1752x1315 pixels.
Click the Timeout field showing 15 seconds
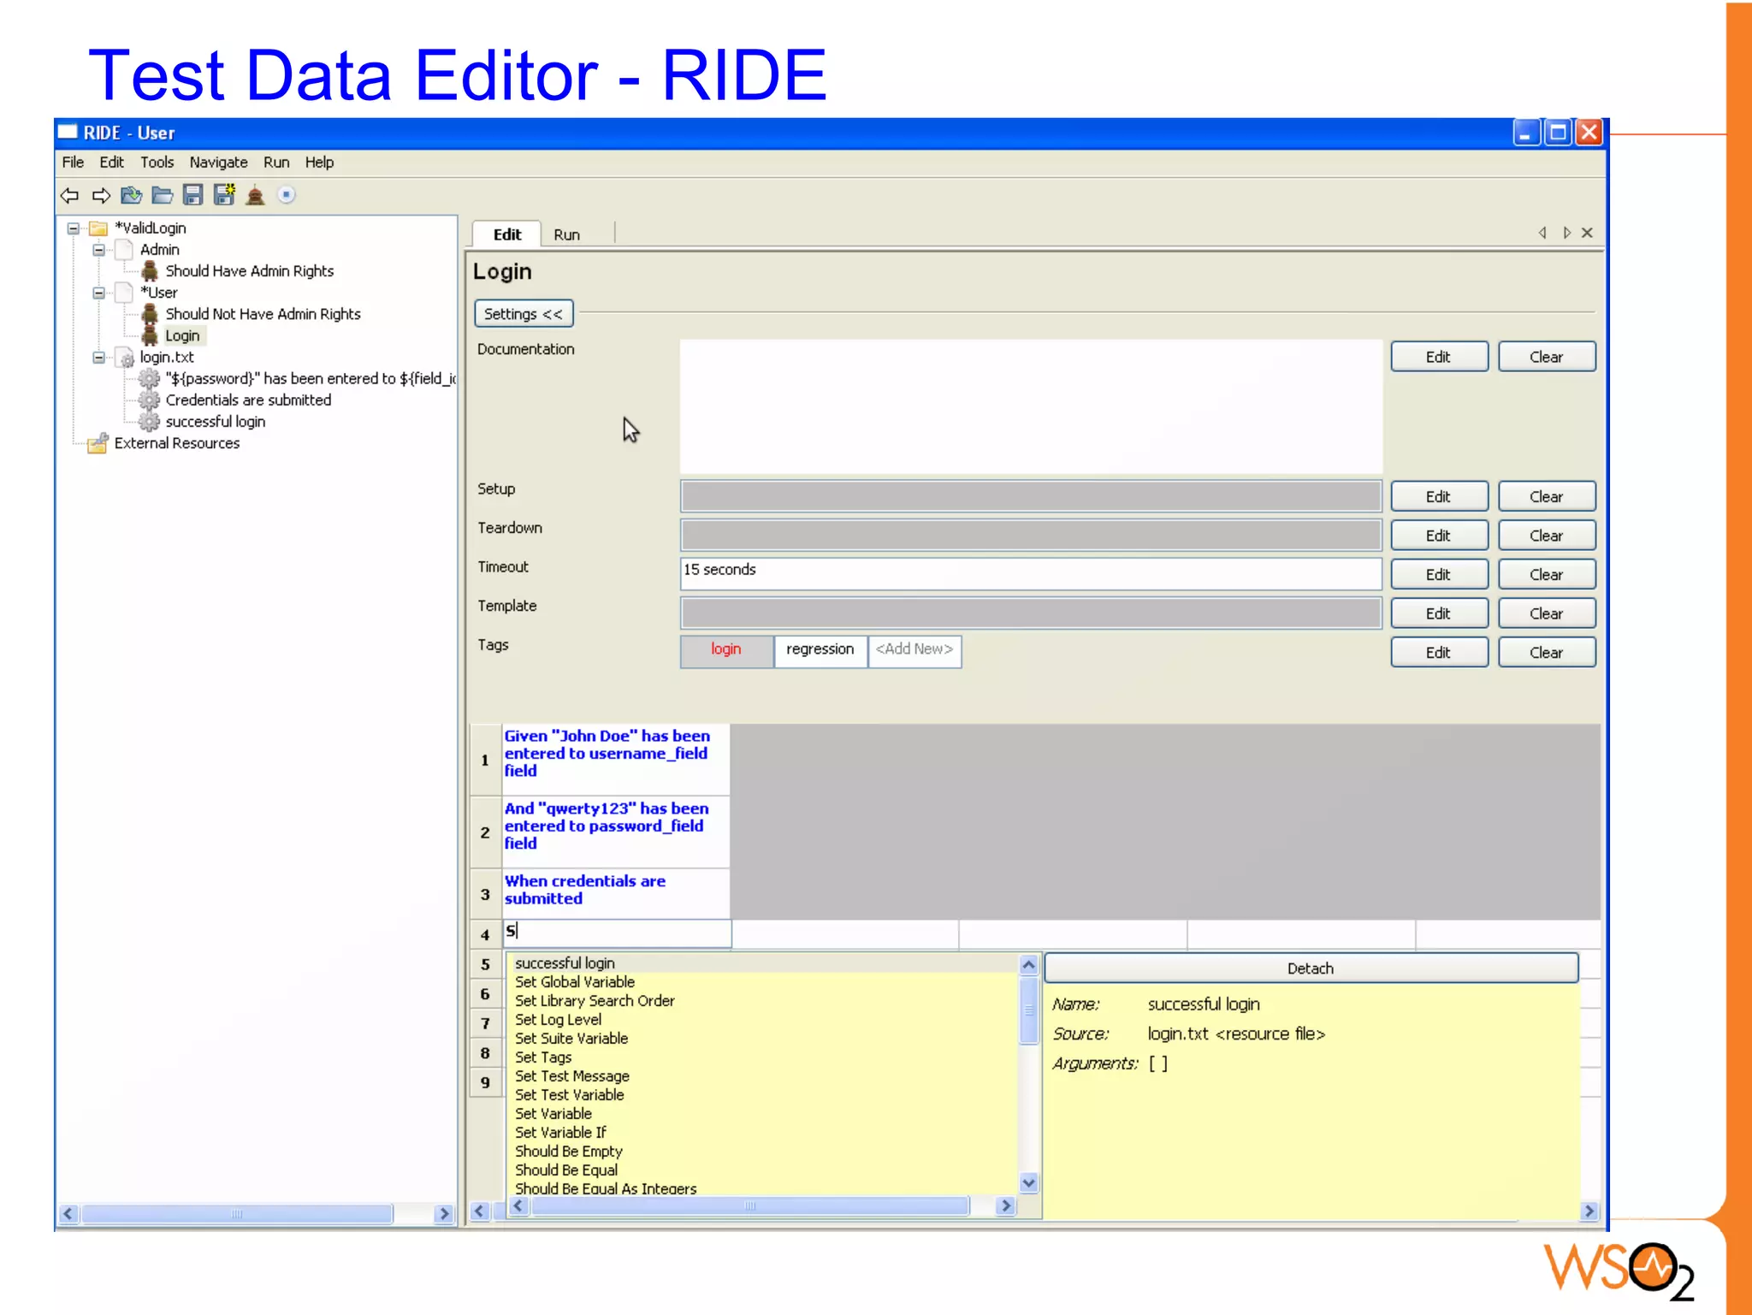(x=1031, y=573)
